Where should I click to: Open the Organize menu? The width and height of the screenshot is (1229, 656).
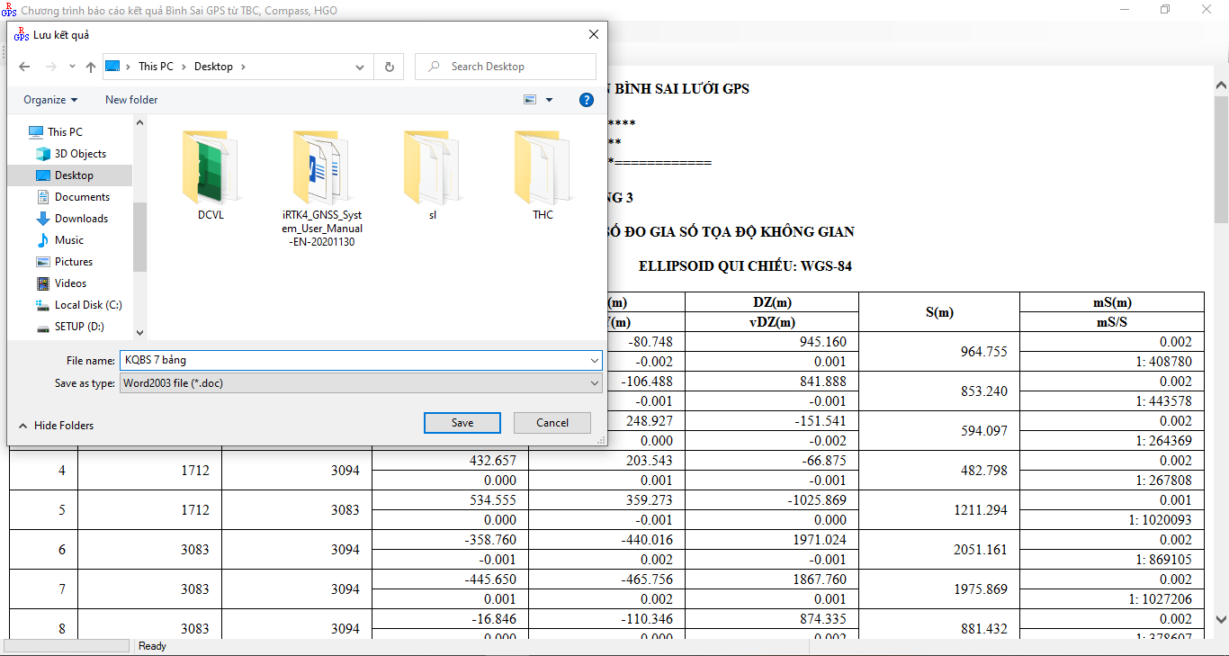point(50,100)
